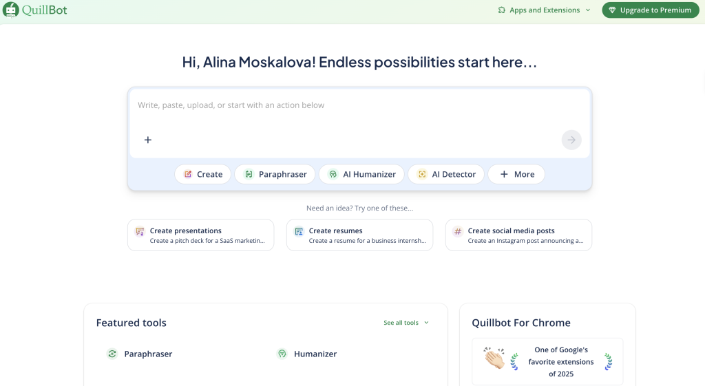Click the QuillBot wordmark text
The width and height of the screenshot is (705, 386).
coord(44,10)
